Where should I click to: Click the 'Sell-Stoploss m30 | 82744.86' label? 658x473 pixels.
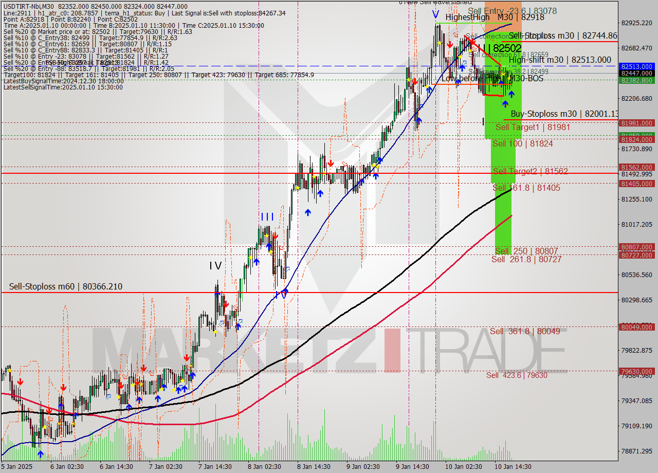tap(563, 35)
